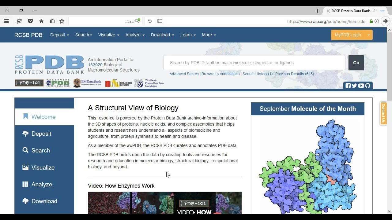Open the Previous Results (615) link
Image resolution: width=392 pixels, height=220 pixels.
pos(295,74)
